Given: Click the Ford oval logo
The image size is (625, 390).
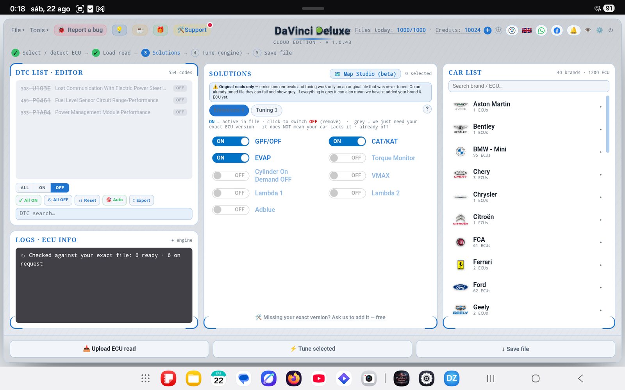Looking at the screenshot, I should coord(461,287).
